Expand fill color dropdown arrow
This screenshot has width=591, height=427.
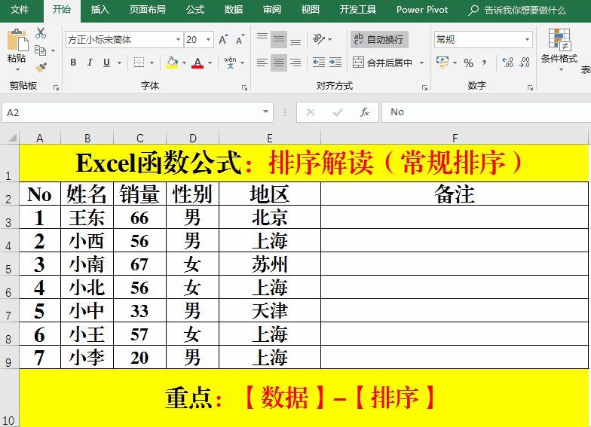tap(184, 63)
